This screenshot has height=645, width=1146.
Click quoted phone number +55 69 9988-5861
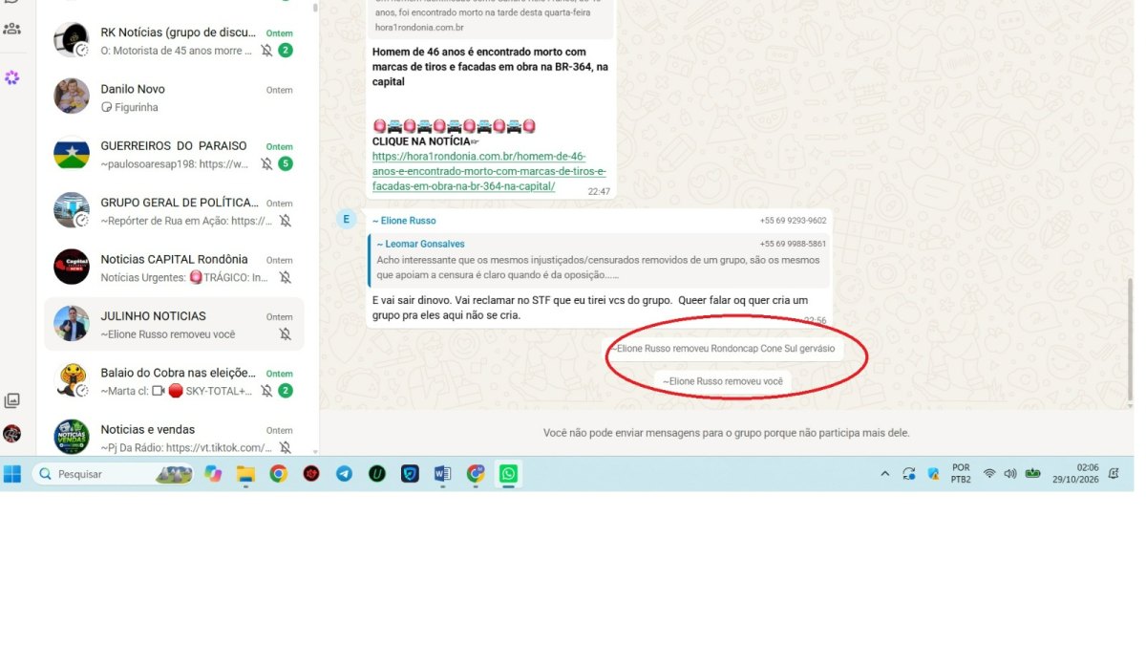point(793,244)
